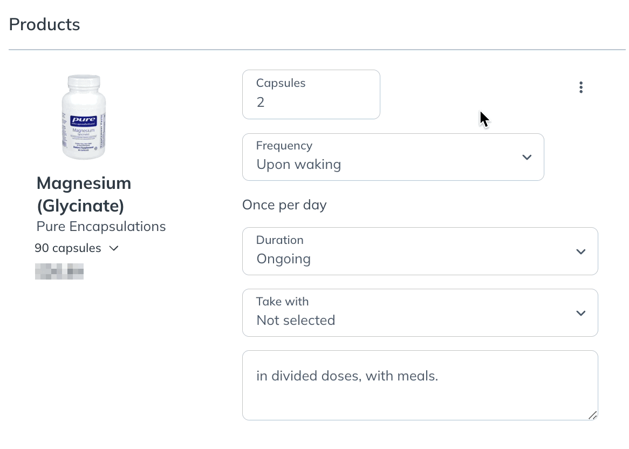Click the Magnesium Glycinate bottle image
This screenshot has height=449, width=629.
click(84, 117)
